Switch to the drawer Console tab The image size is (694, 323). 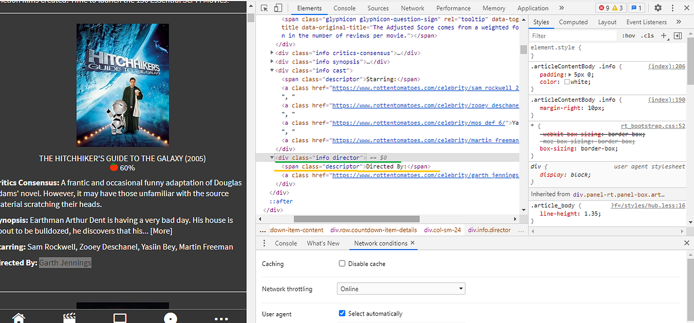tap(286, 243)
